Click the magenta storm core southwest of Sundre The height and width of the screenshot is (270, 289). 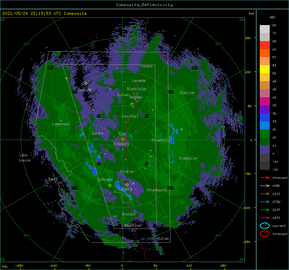click(99, 160)
